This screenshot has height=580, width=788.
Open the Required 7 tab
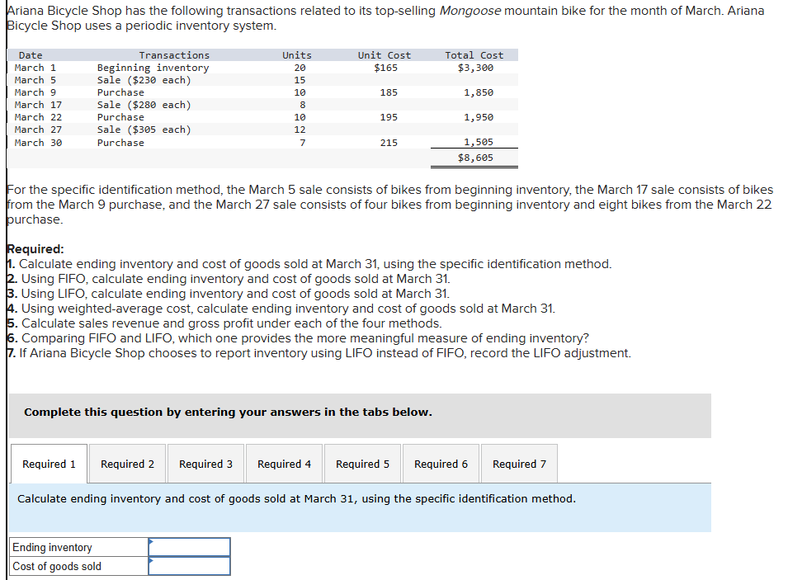point(518,463)
